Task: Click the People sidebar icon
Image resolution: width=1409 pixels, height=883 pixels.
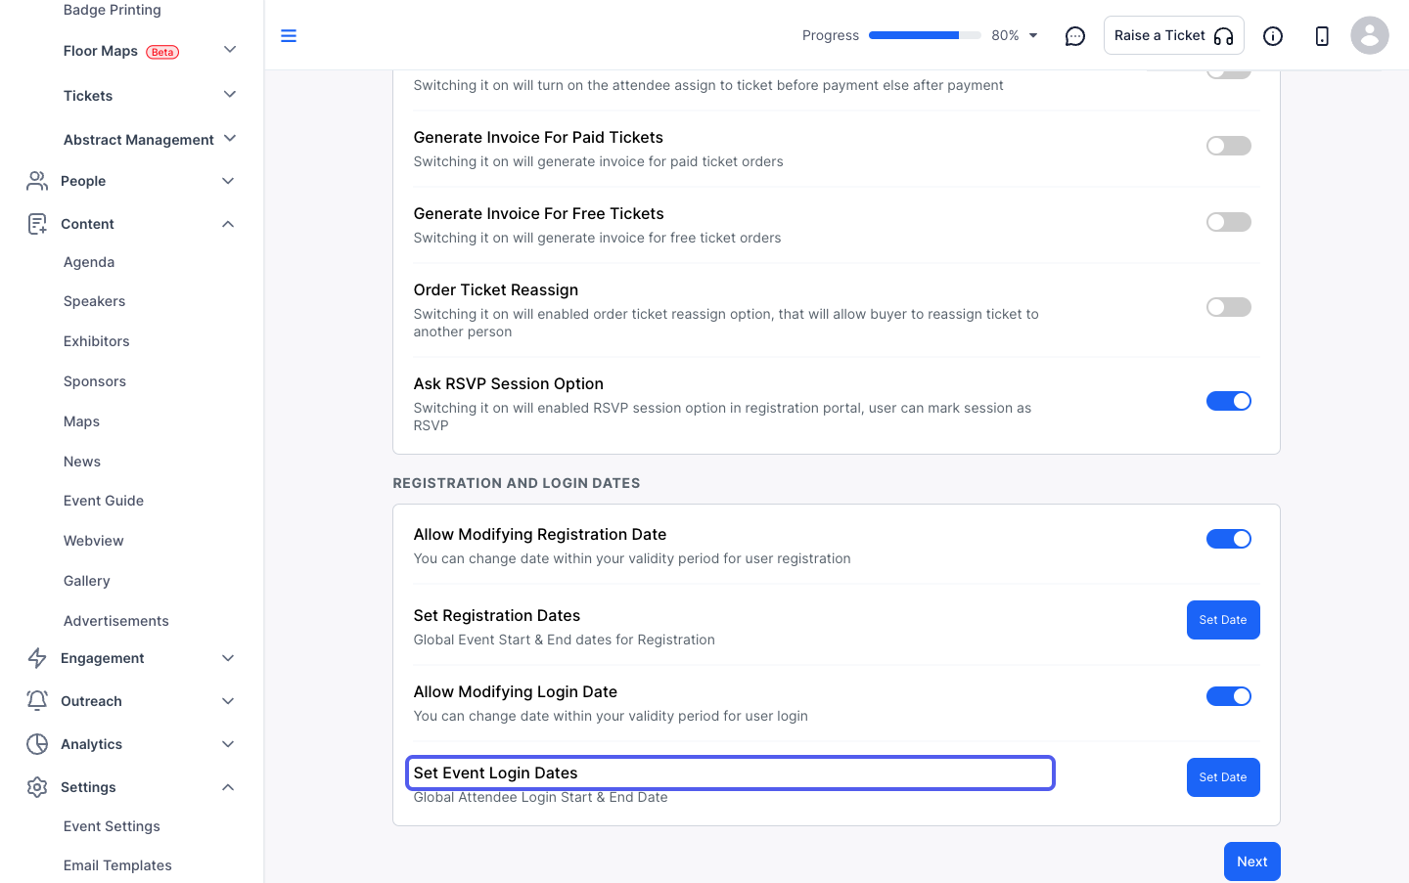Action: [37, 181]
